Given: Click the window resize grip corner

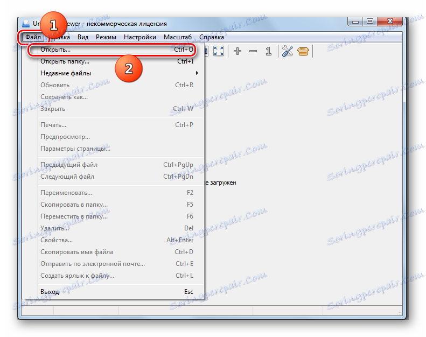Looking at the screenshot, I should click(x=400, y=313).
